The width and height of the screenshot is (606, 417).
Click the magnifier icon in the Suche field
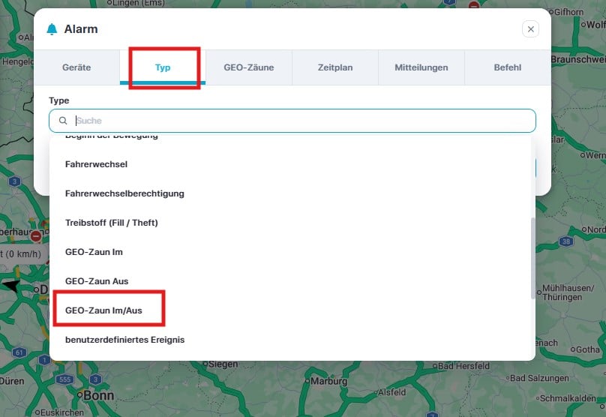(x=63, y=121)
